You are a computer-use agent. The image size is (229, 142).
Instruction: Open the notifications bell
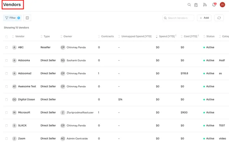coord(214,5)
